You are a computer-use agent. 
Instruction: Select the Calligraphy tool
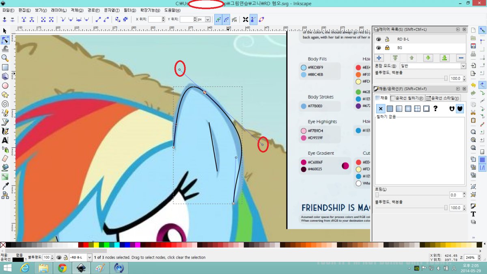coord(5,131)
